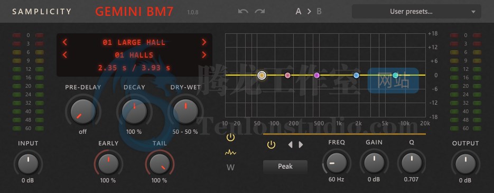The width and height of the screenshot is (494, 193).
Task: Select next EQ band with right triangle
Action: coord(301,145)
